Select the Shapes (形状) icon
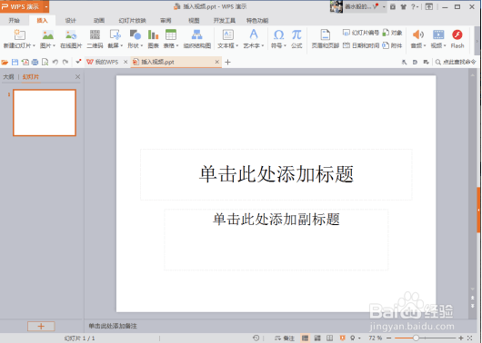Screen dimensions: 482x343 [135, 34]
